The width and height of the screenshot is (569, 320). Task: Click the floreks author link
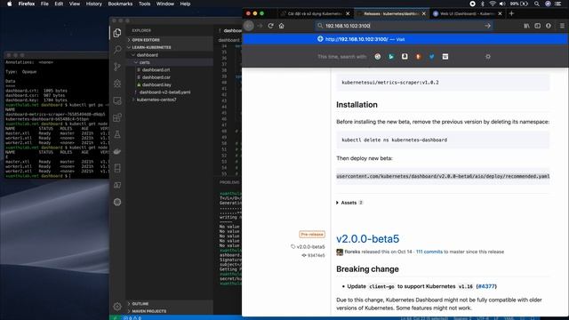[352, 252]
